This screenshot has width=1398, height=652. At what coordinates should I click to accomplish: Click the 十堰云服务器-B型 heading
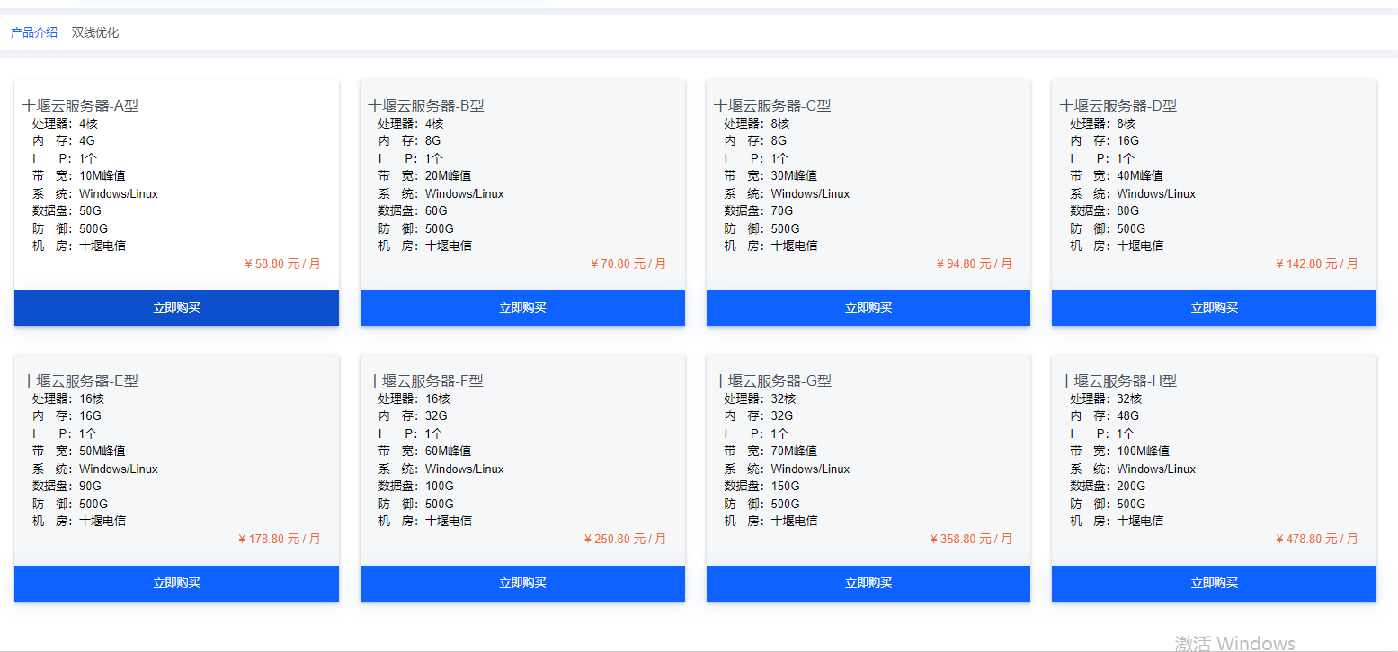coord(426,105)
